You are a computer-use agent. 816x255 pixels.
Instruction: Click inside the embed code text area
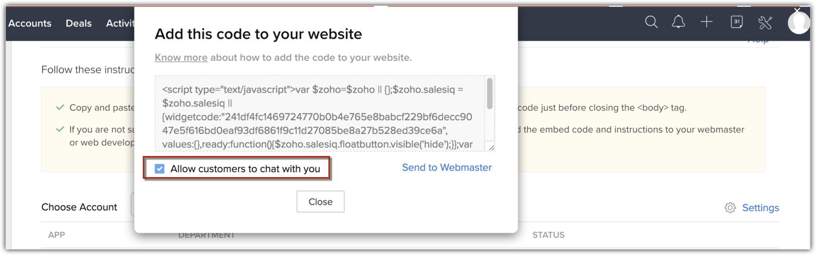tap(317, 113)
